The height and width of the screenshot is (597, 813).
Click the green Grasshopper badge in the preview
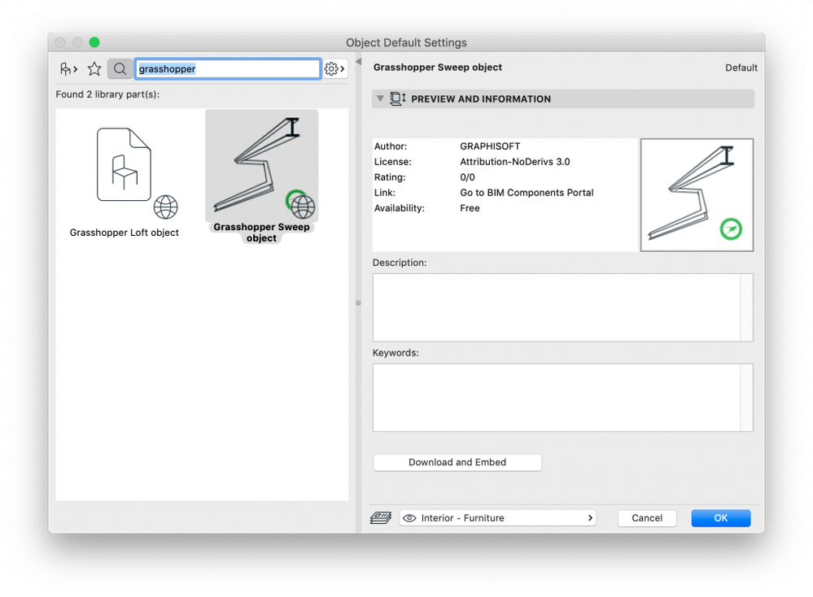pos(731,229)
